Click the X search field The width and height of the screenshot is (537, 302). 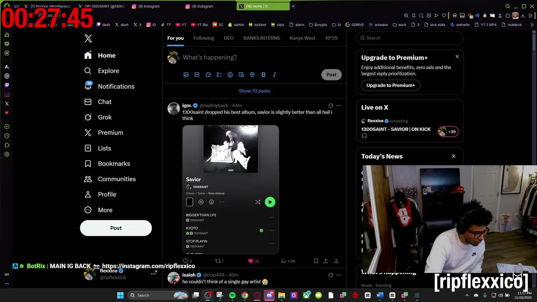pos(410,38)
